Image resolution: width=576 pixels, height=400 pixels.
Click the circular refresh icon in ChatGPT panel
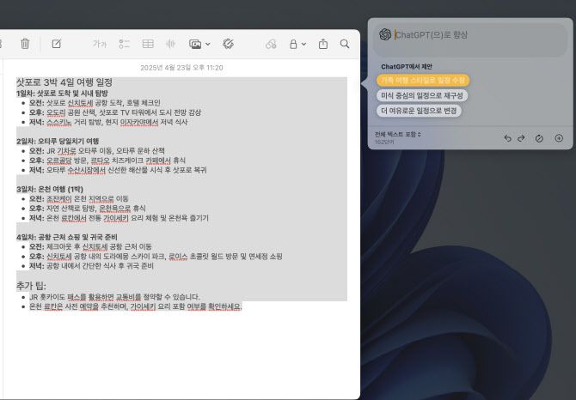point(539,138)
